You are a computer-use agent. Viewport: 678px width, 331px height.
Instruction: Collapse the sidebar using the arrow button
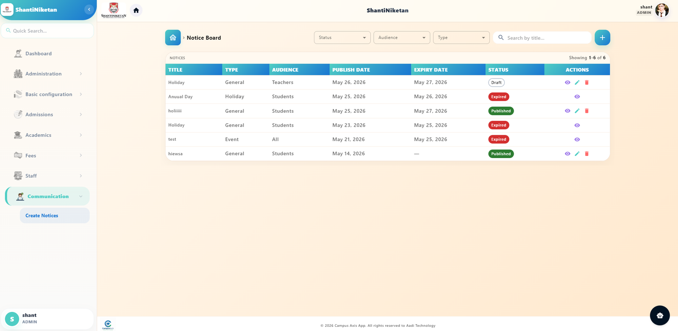coord(89,9)
